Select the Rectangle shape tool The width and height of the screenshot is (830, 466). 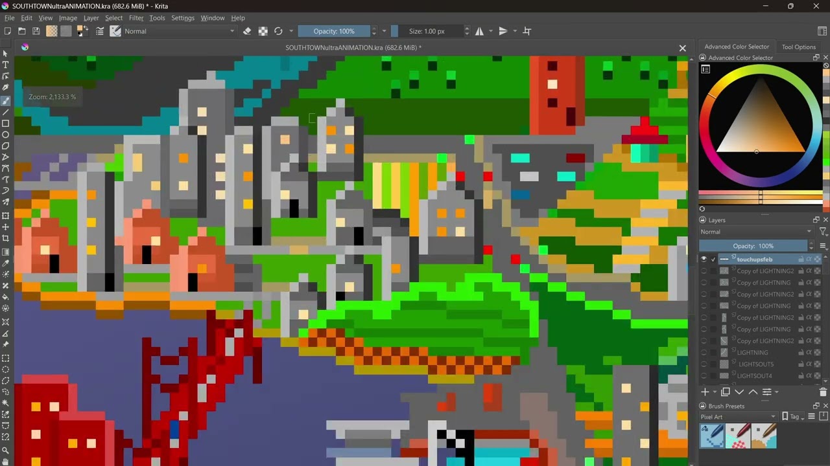(x=5, y=124)
